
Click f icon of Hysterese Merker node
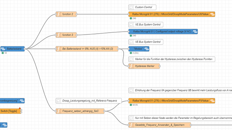click(131, 66)
